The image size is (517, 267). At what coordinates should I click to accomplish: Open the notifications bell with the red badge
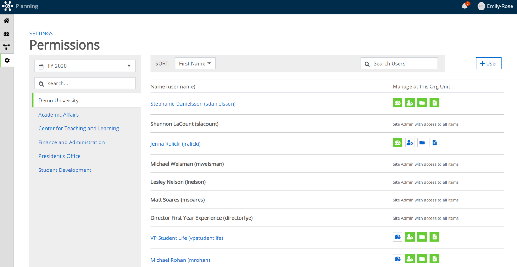coord(465,6)
